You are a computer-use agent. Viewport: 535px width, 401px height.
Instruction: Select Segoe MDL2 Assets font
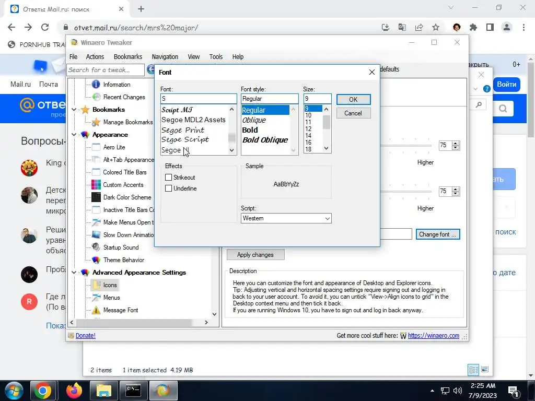pos(193,120)
